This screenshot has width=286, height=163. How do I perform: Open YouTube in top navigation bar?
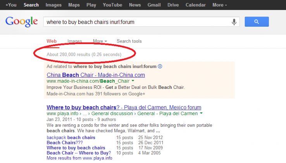pos(112,5)
